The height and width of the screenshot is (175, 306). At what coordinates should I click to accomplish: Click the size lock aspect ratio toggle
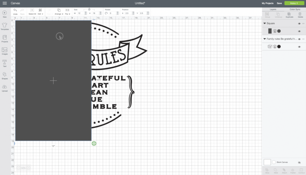click(x=89, y=9)
